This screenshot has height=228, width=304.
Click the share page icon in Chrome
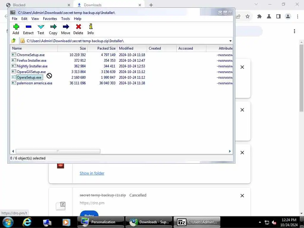(x=238, y=17)
